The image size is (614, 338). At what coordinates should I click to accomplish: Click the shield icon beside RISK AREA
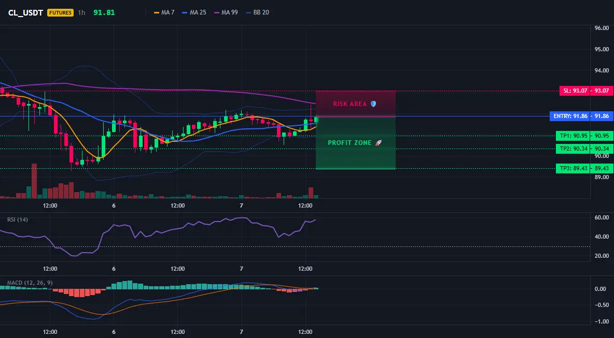pyautogui.click(x=373, y=104)
